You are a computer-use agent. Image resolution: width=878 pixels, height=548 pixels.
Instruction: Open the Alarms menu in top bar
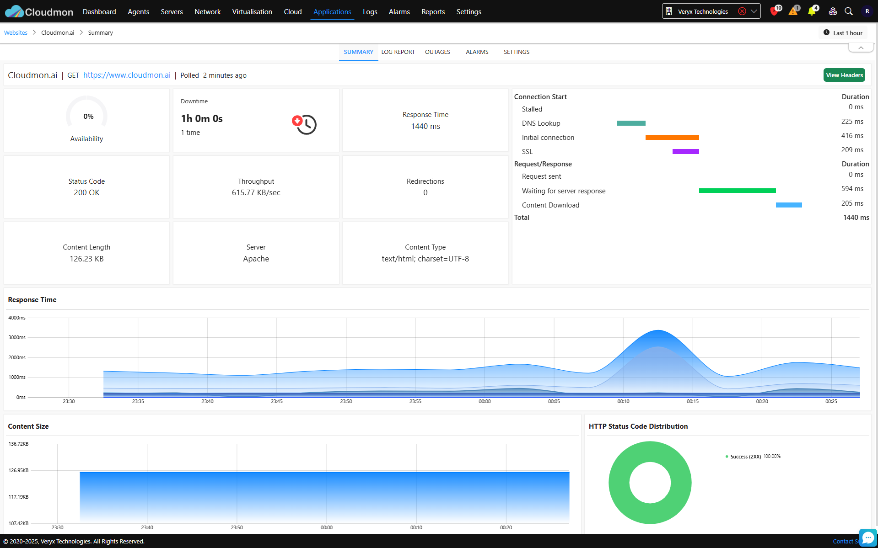399,11
